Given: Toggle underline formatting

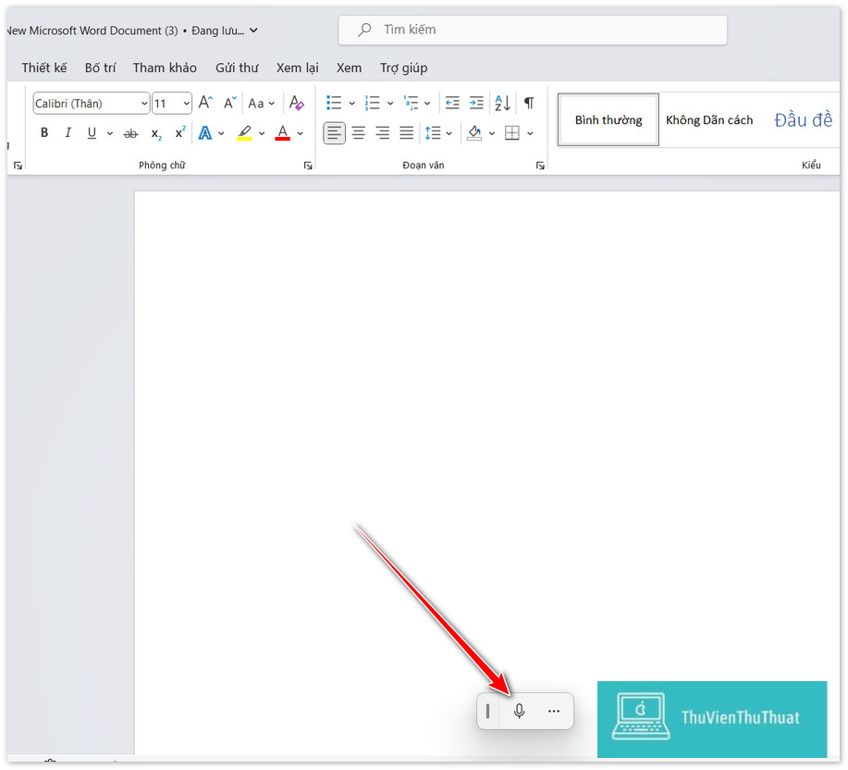Looking at the screenshot, I should click(92, 133).
